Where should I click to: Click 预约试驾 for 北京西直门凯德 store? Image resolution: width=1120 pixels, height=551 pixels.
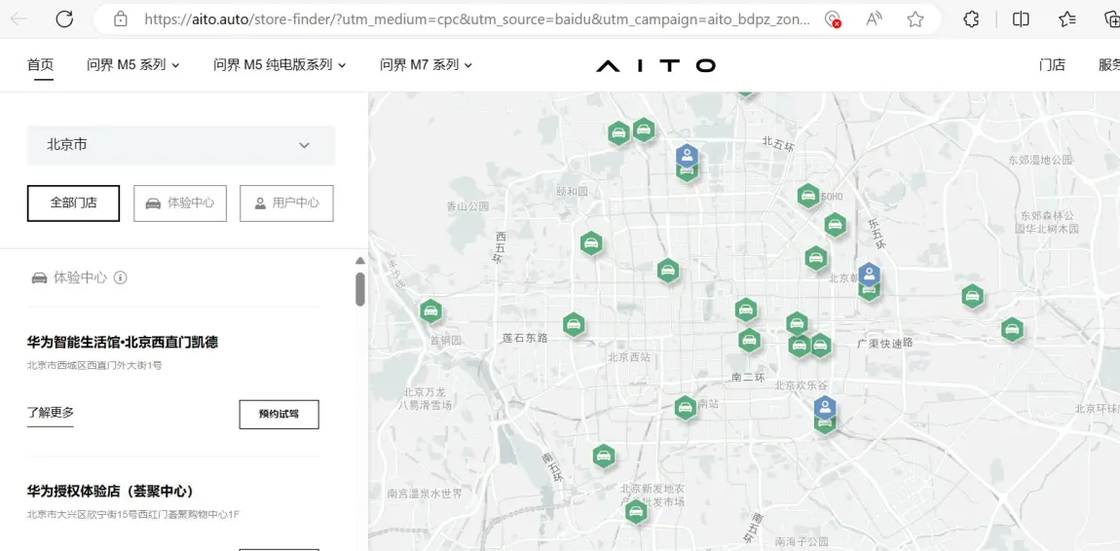pos(279,414)
